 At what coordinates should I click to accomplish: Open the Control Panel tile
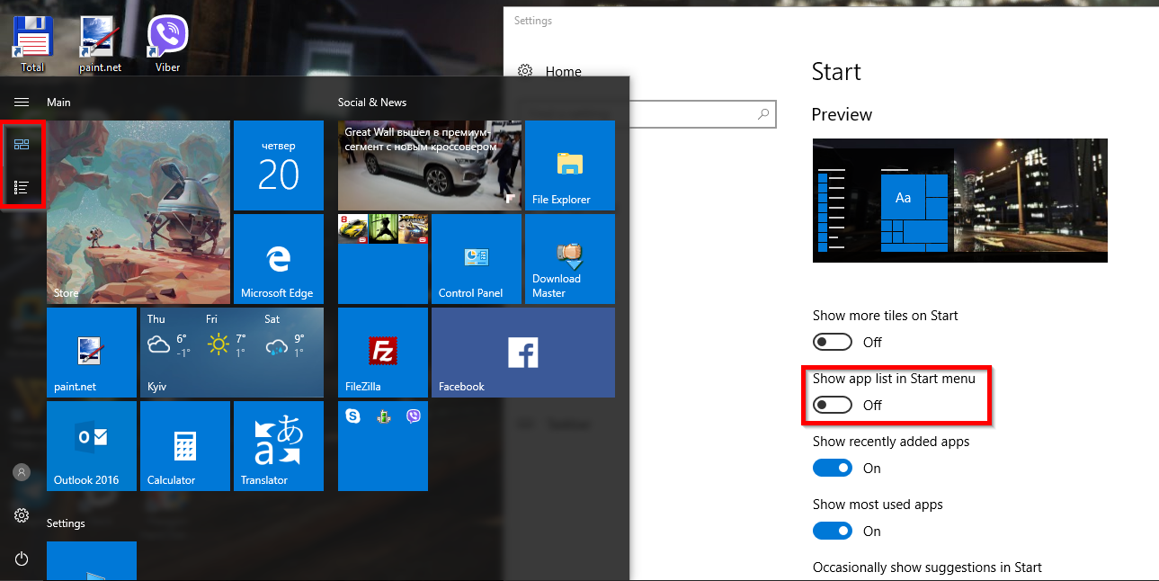(476, 259)
